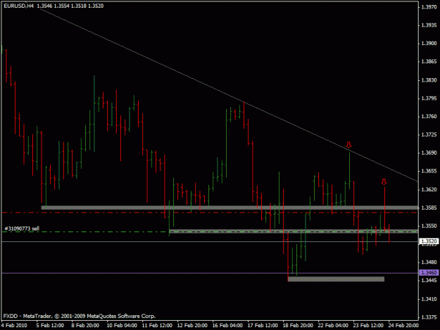
Task: Click the FXDD - MetaTrader copyright text
Action: pos(80,316)
